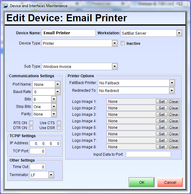Enable the Use DSR checkbox
Viewport: 191px width, 194px height.
click(x=59, y=128)
